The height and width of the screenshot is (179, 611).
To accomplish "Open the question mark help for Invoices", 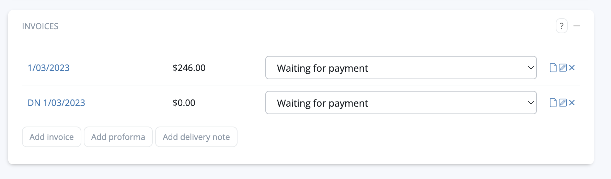I will (562, 26).
